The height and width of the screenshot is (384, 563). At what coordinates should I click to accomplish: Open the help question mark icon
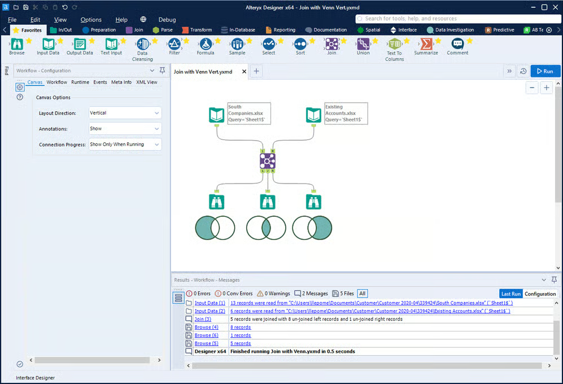(x=20, y=97)
